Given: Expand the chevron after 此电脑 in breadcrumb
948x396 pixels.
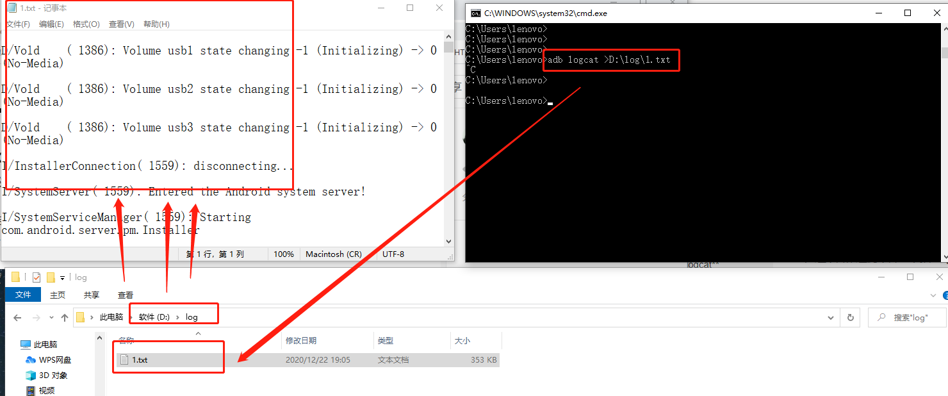Looking at the screenshot, I should pos(131,317).
